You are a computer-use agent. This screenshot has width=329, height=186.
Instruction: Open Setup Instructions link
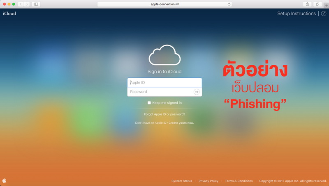click(297, 14)
